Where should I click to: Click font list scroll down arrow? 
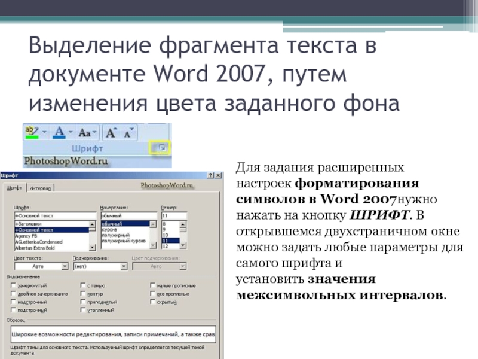click(92, 247)
